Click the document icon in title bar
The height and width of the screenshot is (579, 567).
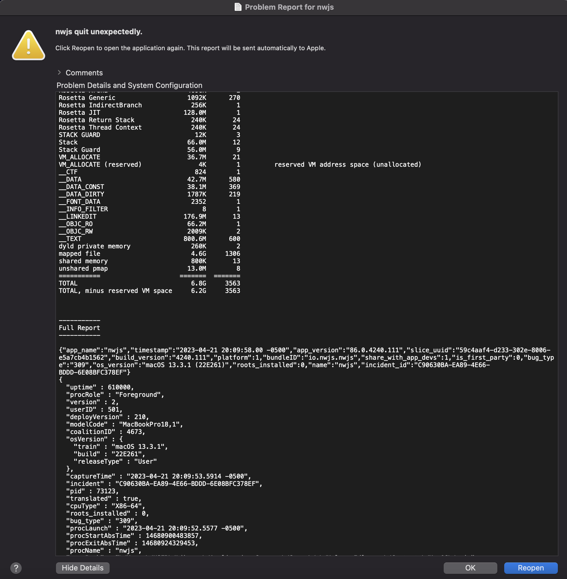[x=238, y=7]
